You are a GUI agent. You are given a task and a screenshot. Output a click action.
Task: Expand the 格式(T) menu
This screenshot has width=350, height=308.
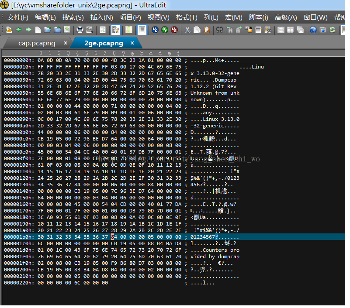coord(187,17)
